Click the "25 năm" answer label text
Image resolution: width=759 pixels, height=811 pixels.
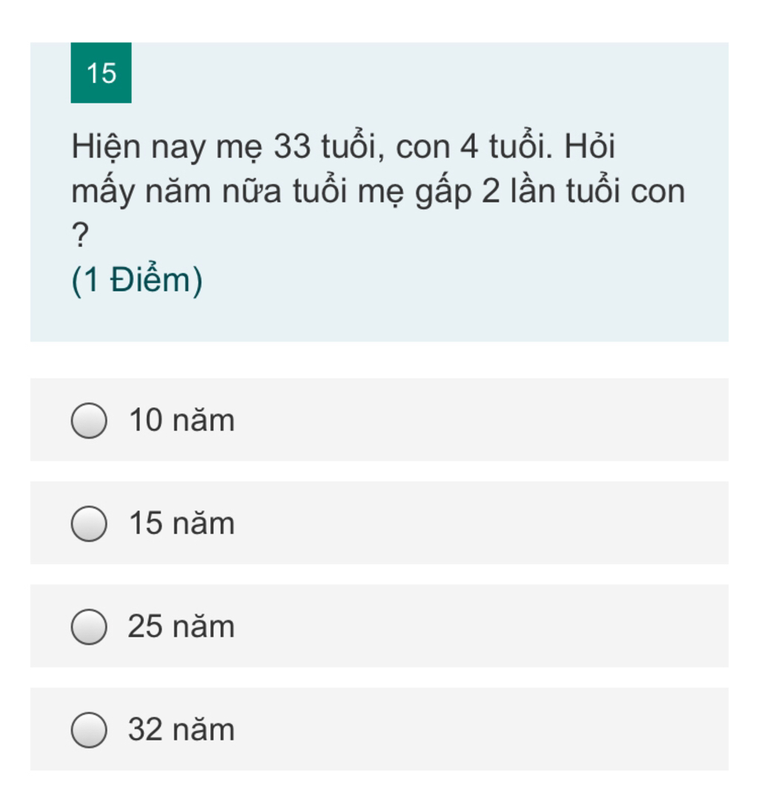182,626
